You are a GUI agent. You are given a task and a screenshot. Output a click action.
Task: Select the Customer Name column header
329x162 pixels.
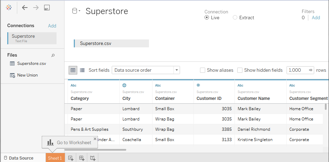coord(254,98)
